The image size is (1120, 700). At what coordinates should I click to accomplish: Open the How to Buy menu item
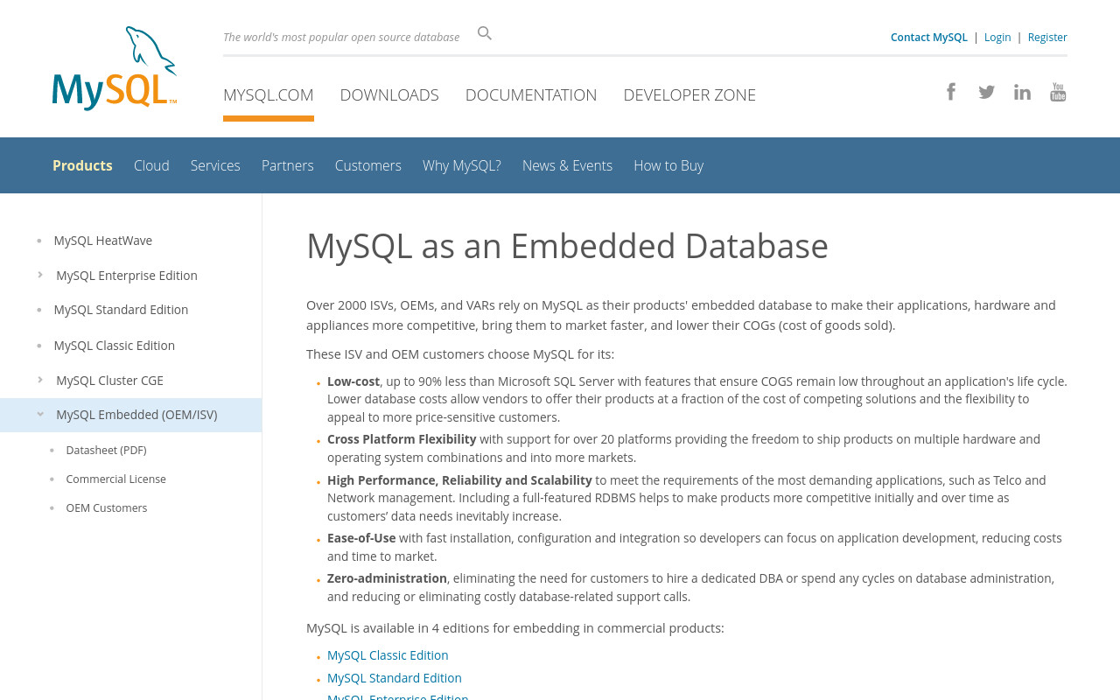pos(668,165)
